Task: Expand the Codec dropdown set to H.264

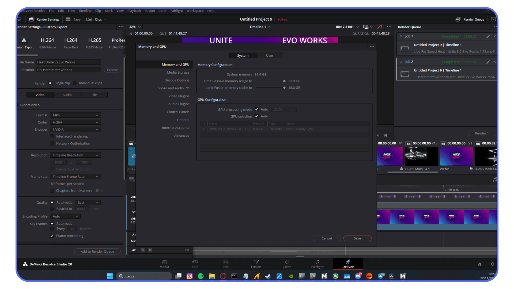Action: pos(75,122)
